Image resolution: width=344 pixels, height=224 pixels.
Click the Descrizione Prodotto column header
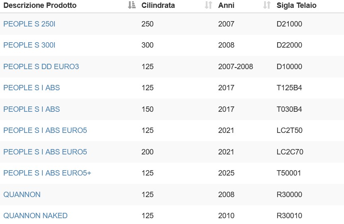pos(40,5)
